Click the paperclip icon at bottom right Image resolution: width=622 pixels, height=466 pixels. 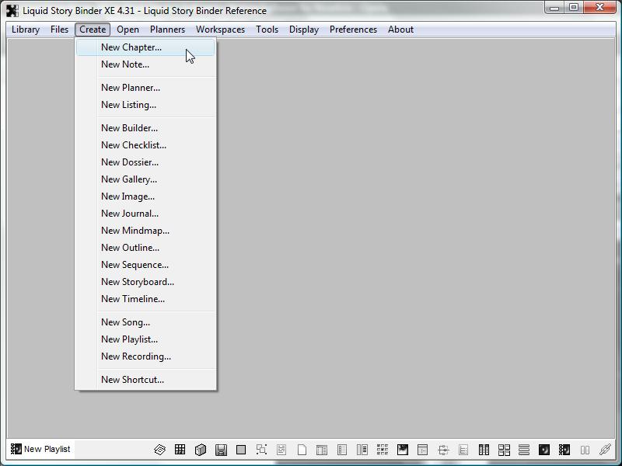click(x=605, y=450)
